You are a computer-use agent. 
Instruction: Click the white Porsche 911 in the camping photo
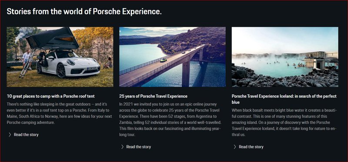(69, 64)
